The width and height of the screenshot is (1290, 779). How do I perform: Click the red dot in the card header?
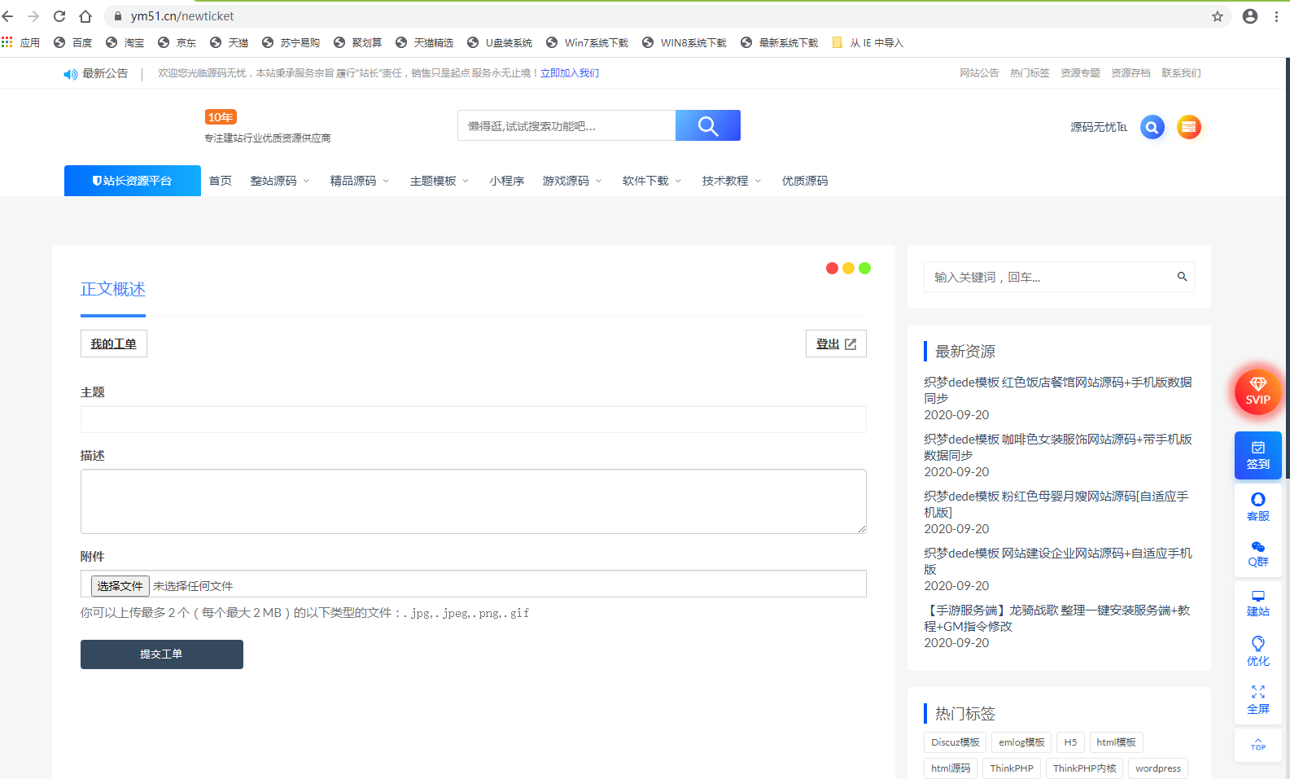point(832,269)
